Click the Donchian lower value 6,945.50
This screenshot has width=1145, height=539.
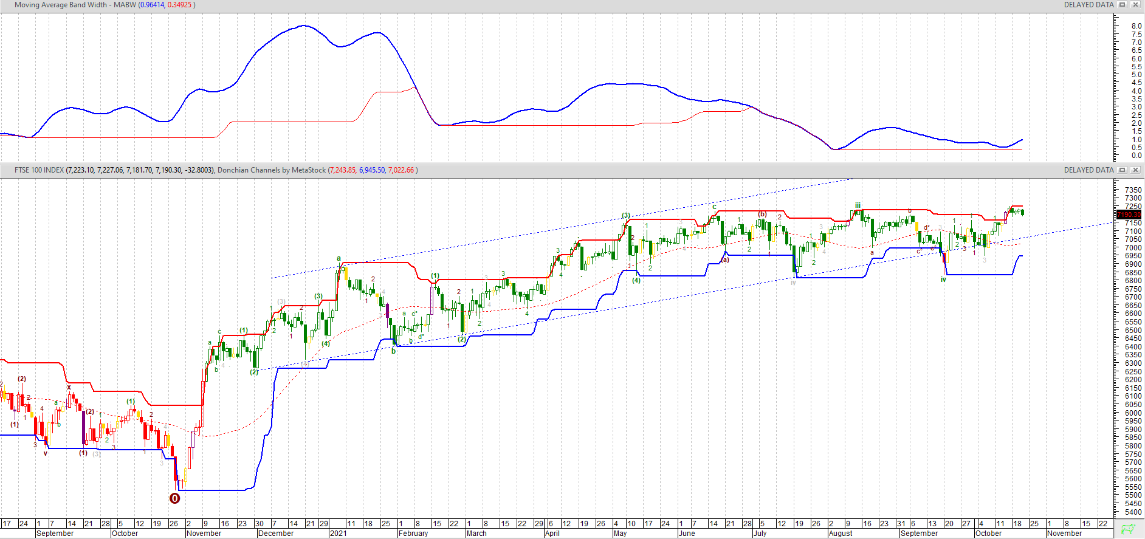372,170
